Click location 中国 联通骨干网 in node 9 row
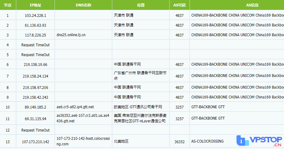The width and height of the screenshot is (284, 149). tap(127, 97)
